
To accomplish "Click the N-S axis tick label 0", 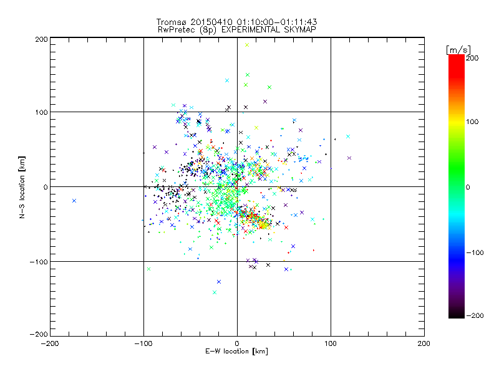I will (46, 187).
